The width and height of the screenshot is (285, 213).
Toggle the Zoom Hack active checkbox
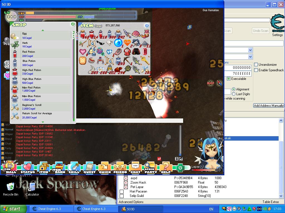pos(126,182)
